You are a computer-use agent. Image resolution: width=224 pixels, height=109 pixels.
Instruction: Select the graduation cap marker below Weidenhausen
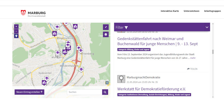pos(81,70)
